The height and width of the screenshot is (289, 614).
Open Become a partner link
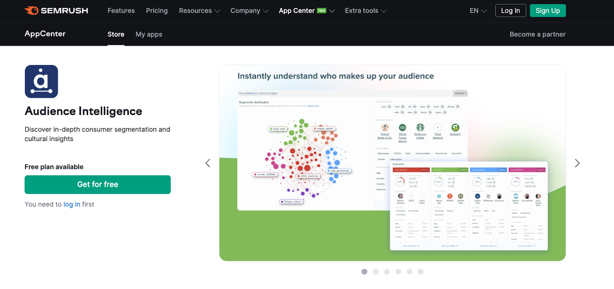[x=538, y=34]
